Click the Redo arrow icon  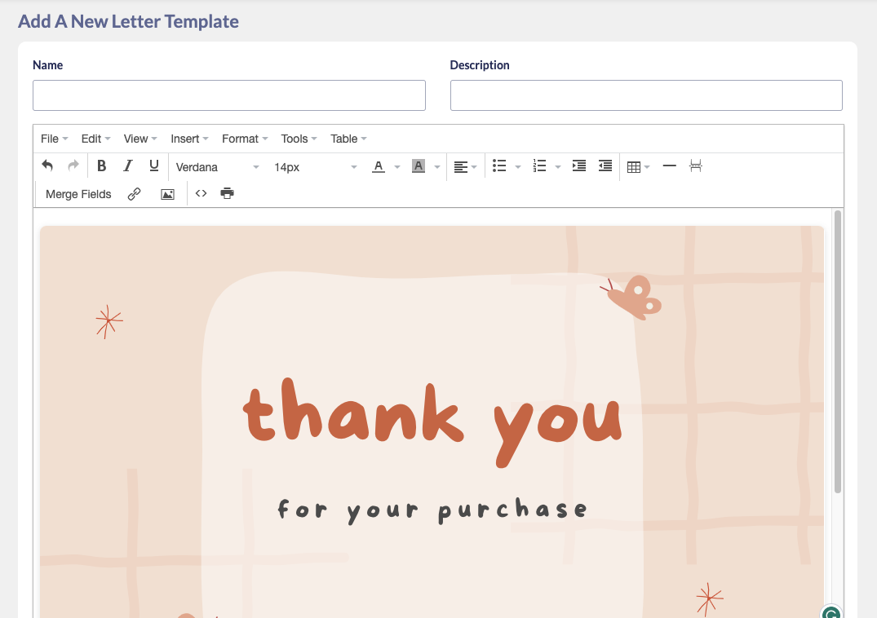coord(73,166)
